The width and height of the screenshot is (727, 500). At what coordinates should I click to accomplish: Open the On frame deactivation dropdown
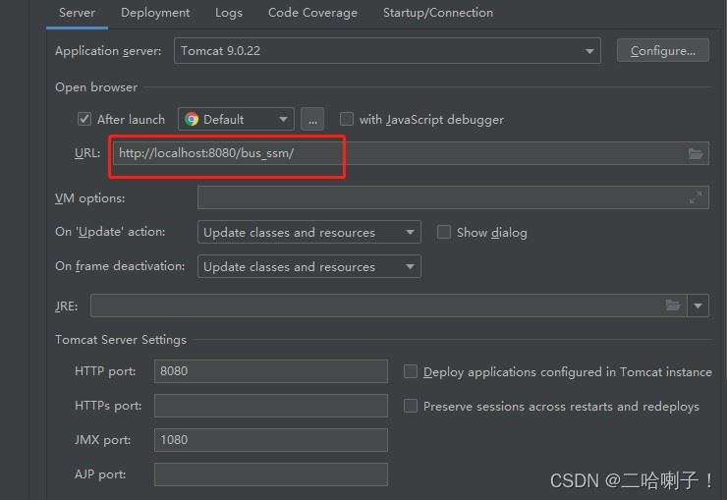pyautogui.click(x=308, y=266)
